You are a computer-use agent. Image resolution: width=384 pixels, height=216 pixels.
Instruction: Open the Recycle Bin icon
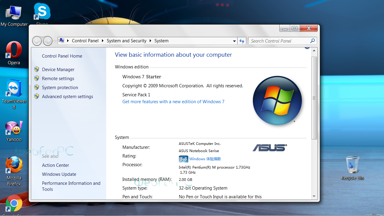tap(352, 168)
